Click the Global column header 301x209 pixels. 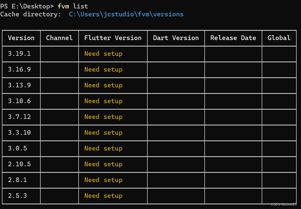coord(279,38)
